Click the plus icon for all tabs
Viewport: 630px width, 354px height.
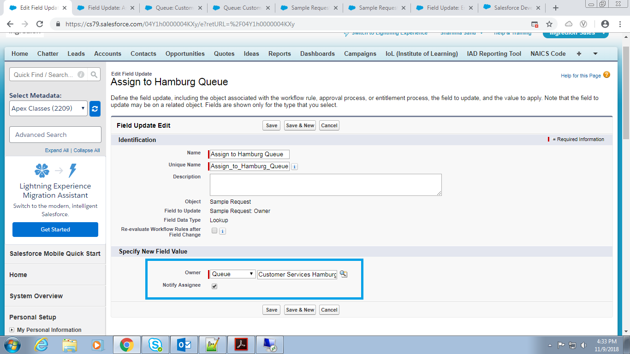click(579, 54)
